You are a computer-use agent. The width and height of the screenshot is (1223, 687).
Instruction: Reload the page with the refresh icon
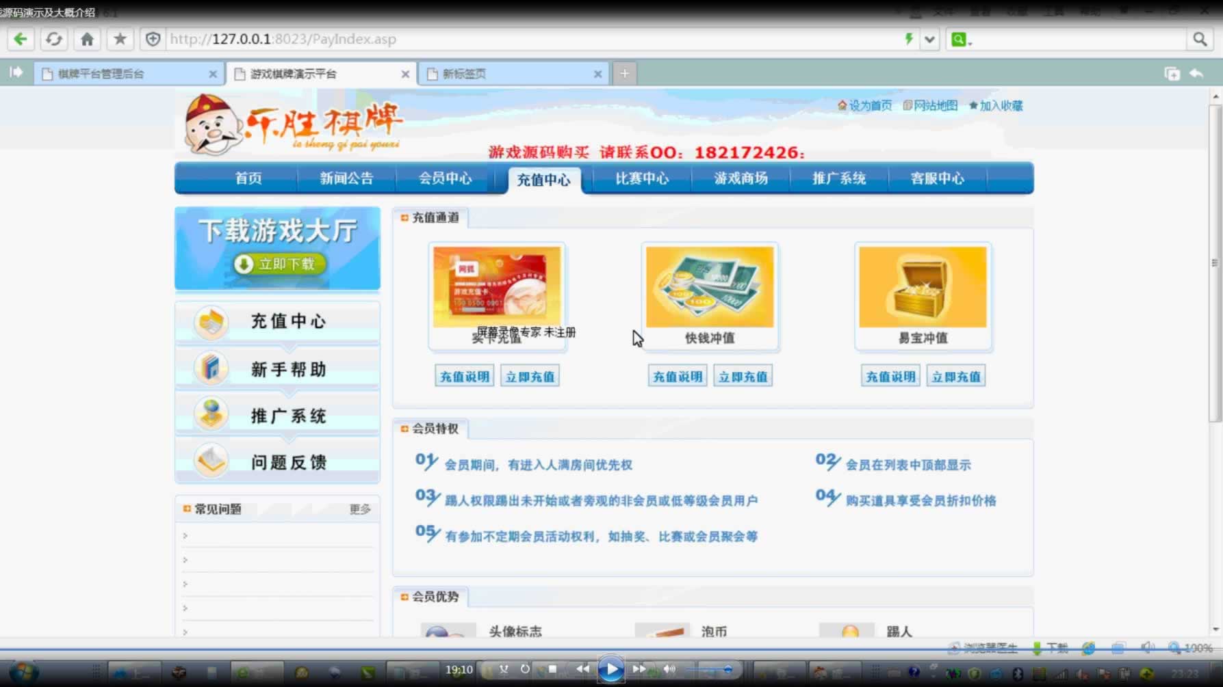pyautogui.click(x=53, y=39)
